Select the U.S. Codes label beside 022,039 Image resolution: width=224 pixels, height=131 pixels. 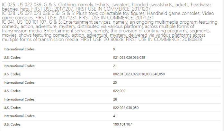click(13, 91)
